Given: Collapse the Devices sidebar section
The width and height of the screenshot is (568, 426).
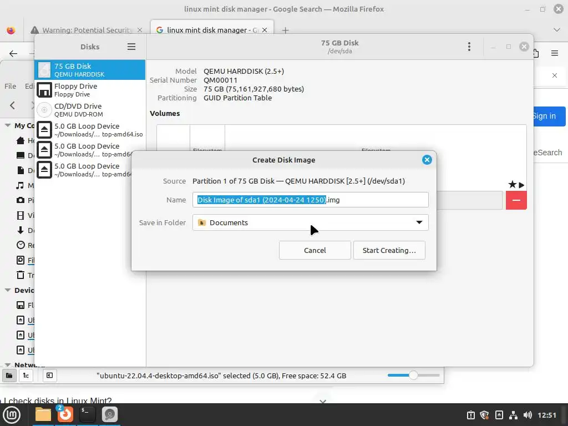Looking at the screenshot, I should coord(8,290).
